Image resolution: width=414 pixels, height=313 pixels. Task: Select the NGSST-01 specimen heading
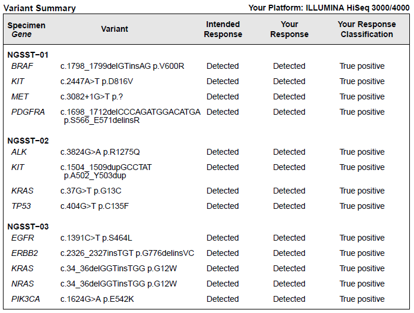pos(28,55)
